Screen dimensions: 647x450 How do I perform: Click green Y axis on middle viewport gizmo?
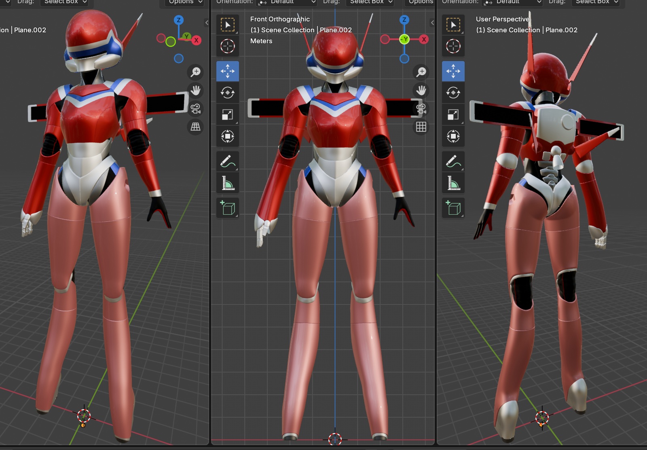click(404, 39)
